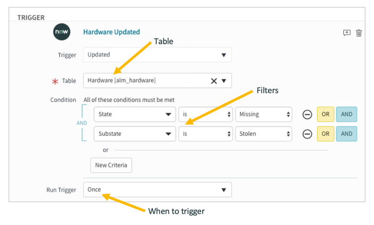The width and height of the screenshot is (374, 225).
Task: Expand the Table dropdown arrow
Action: tap(224, 81)
